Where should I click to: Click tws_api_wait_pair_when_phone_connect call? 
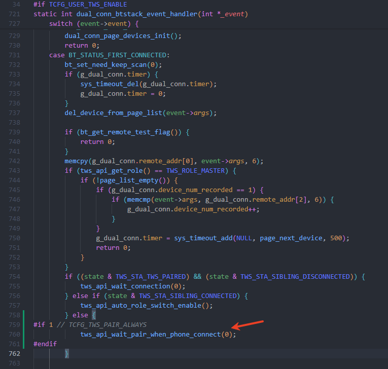tap(151, 335)
